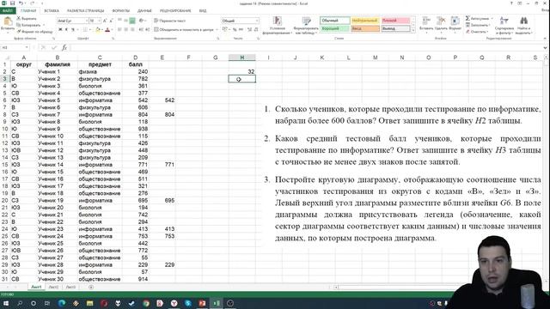550x309 pixels.
Task: Switch to the Данные tab
Action: 144,11
